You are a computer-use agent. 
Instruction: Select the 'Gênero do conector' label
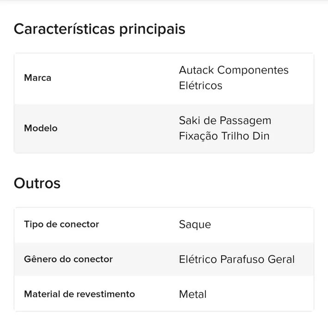pyautogui.click(x=68, y=259)
